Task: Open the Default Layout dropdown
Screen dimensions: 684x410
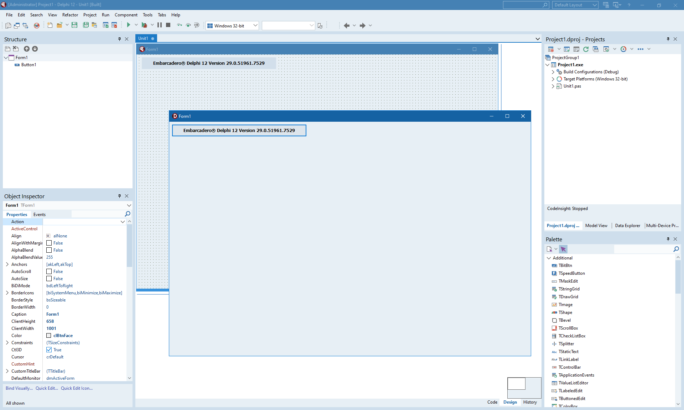Action: pos(594,5)
